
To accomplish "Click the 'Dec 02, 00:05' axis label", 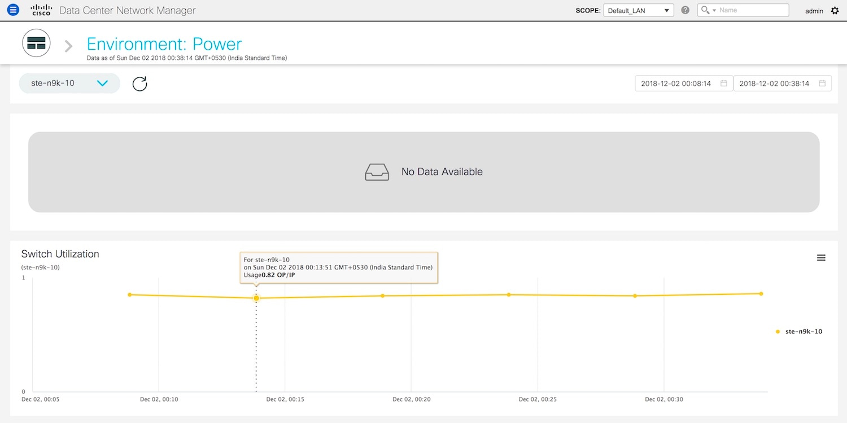I will click(x=41, y=399).
